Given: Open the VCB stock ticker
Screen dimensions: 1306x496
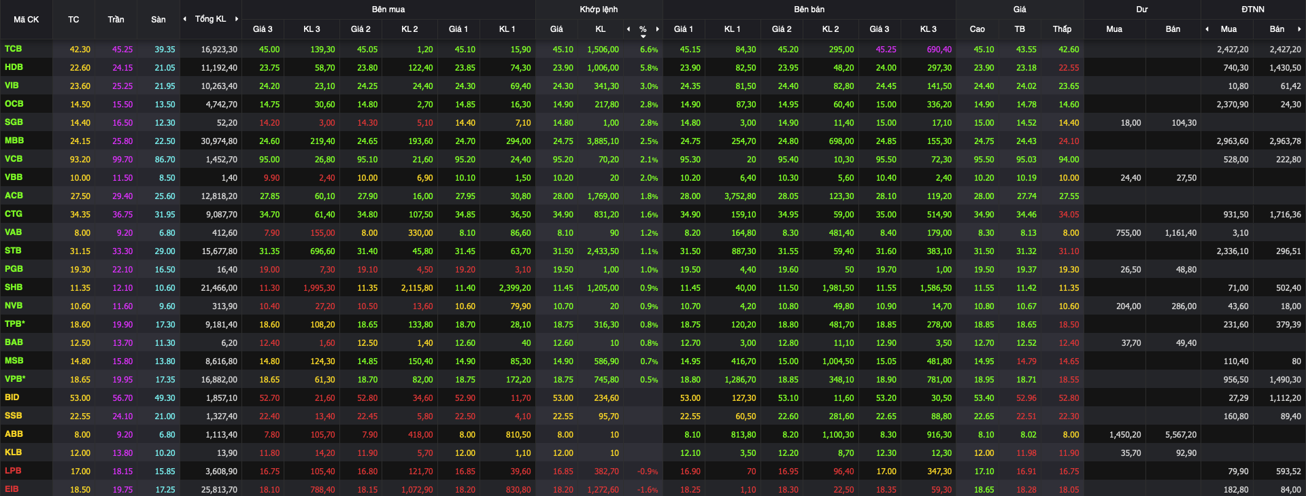Looking at the screenshot, I should tap(14, 159).
